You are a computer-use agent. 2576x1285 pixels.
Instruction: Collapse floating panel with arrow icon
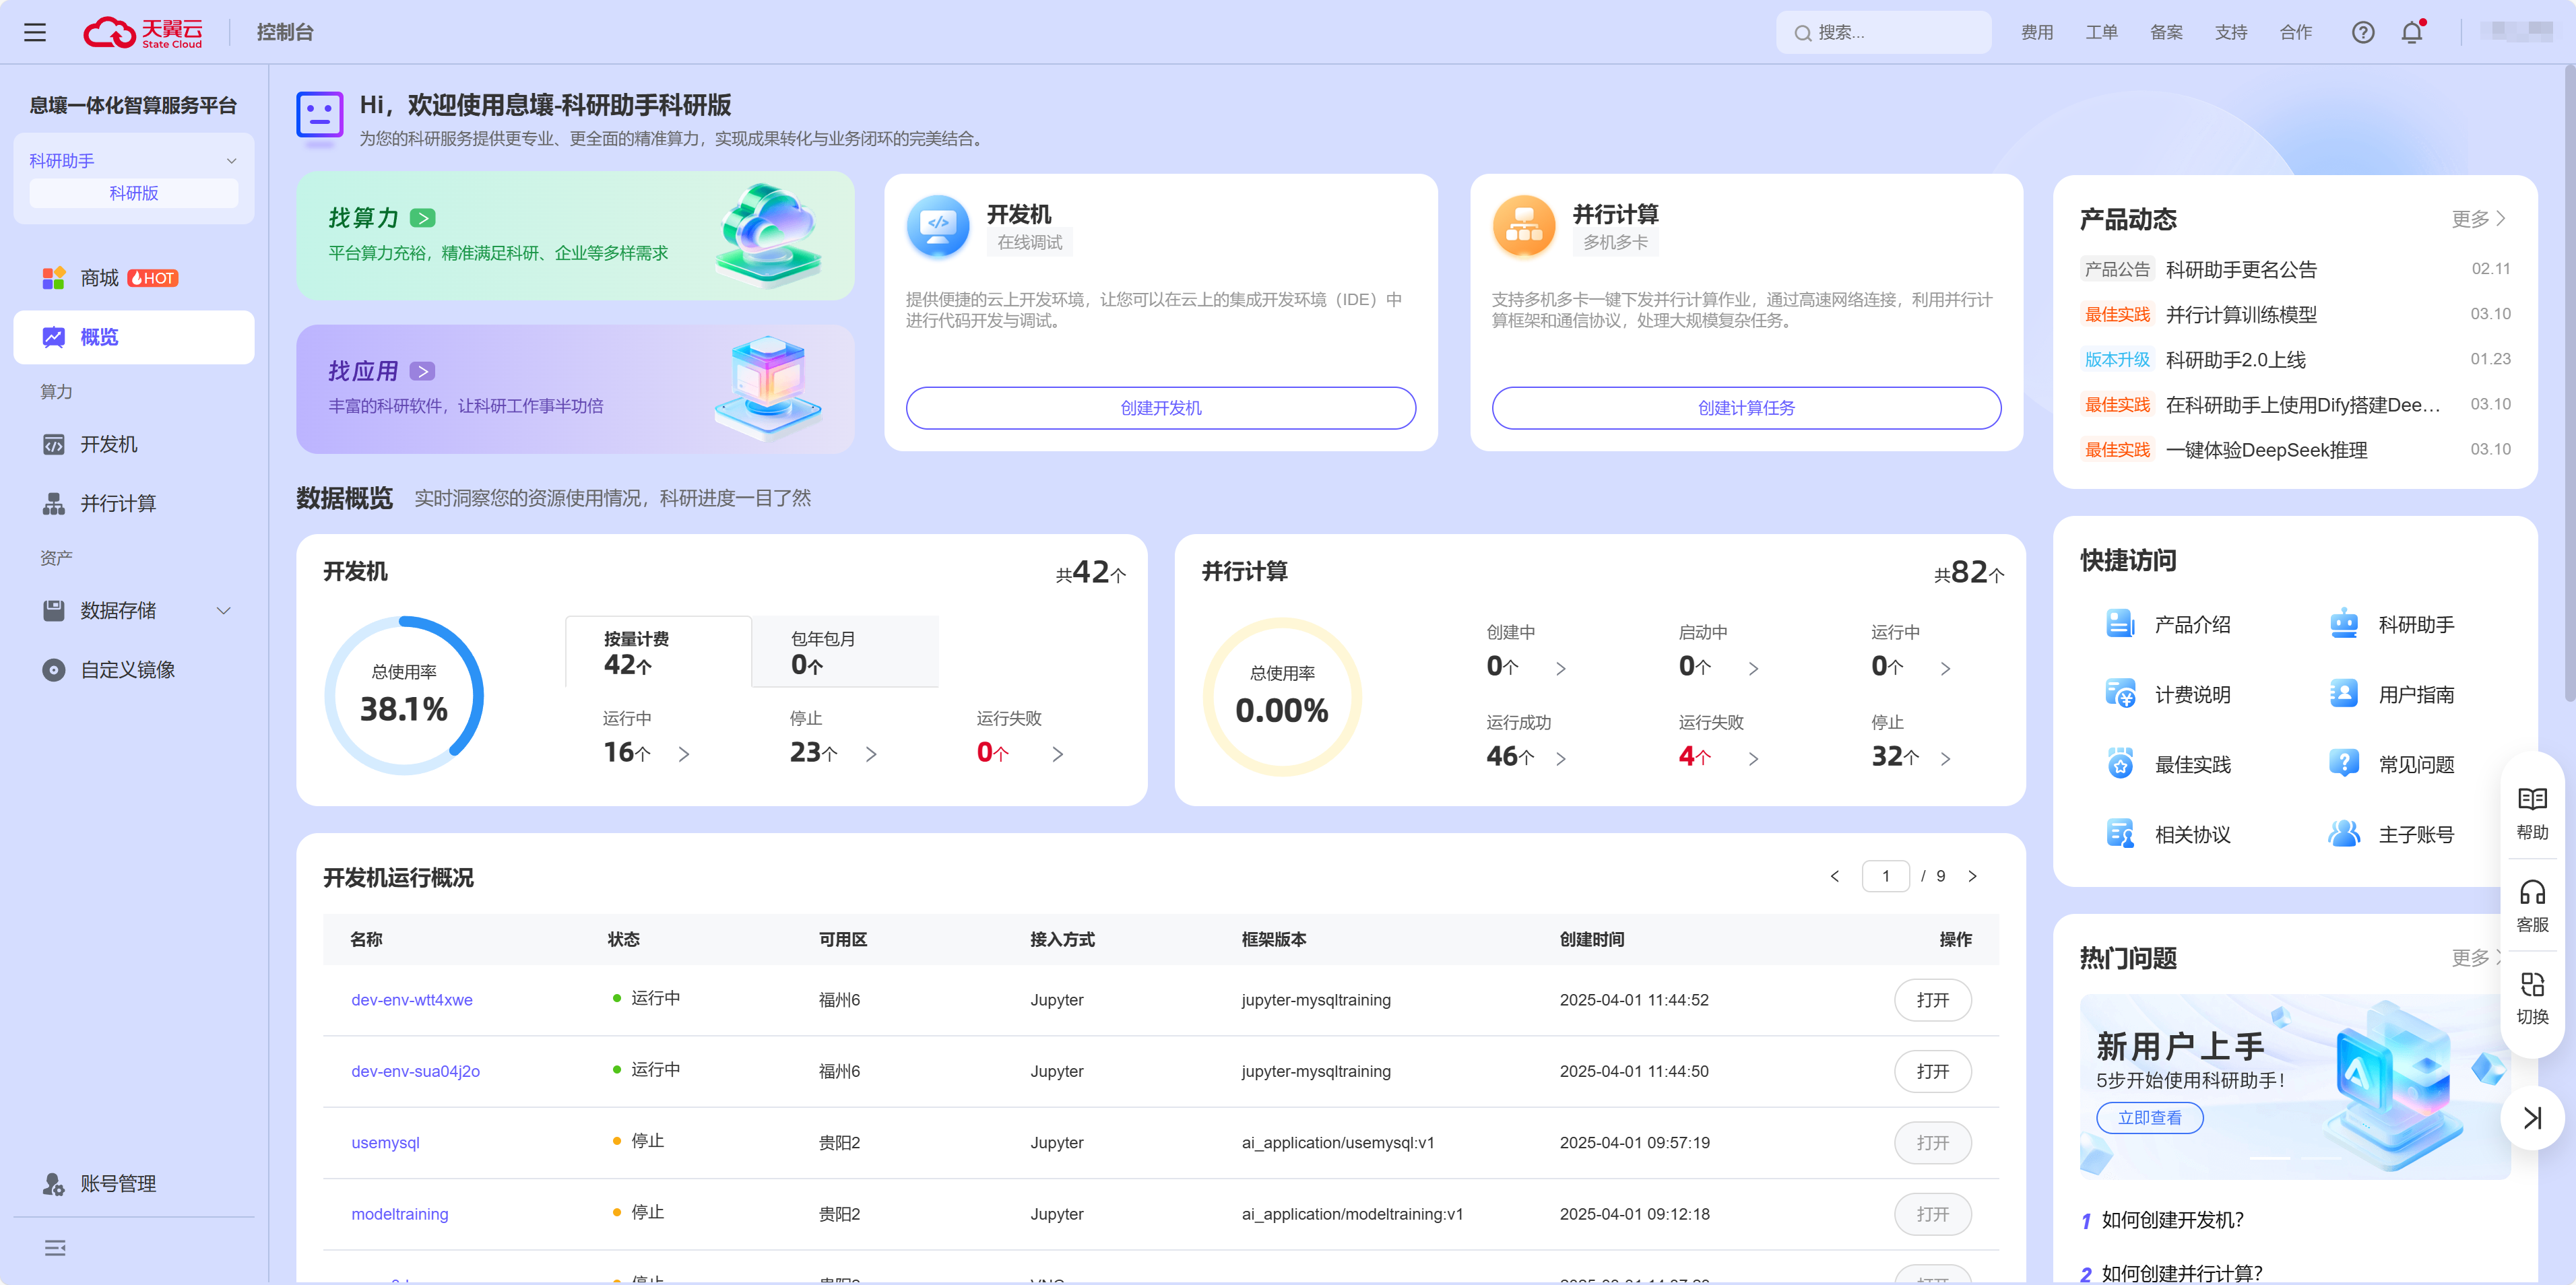click(x=2531, y=1117)
